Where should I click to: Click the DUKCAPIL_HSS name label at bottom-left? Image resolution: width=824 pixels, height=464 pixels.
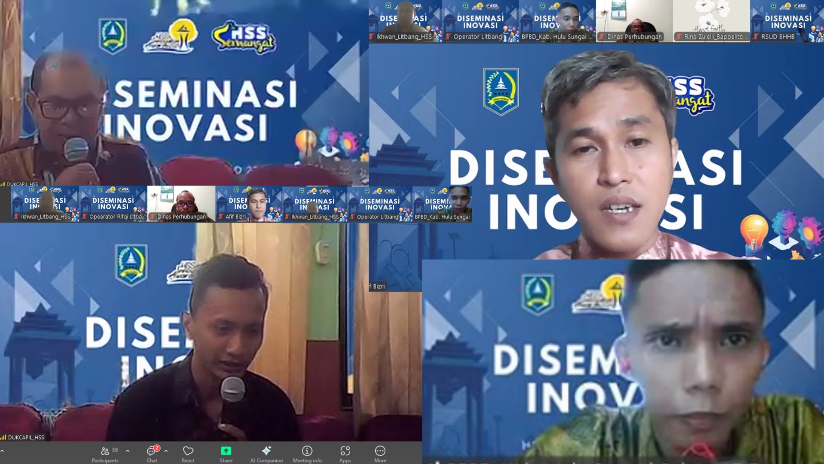pos(26,437)
